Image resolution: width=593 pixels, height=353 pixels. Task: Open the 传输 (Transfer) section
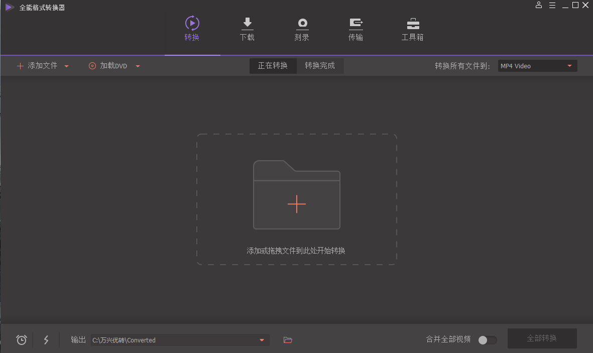click(x=355, y=29)
